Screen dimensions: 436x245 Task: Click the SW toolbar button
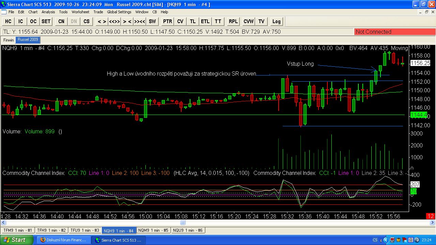click(152, 21)
